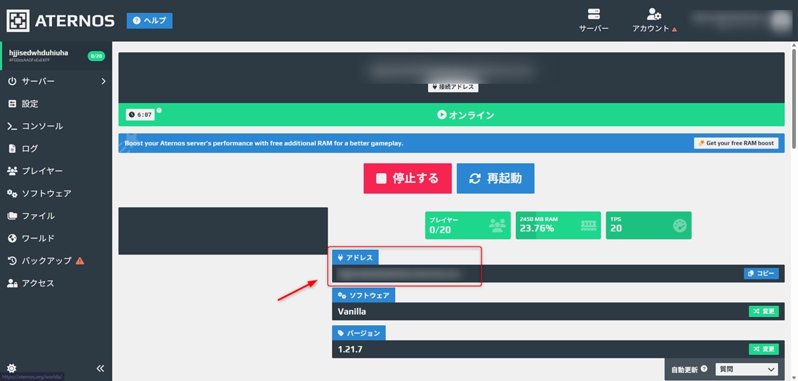Screen dimensions: 798x381
Task: Click the アドレス label tag
Action: click(x=356, y=257)
